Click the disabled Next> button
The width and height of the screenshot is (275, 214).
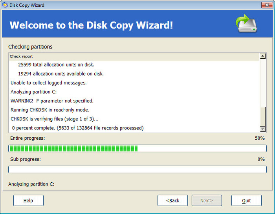207,200
